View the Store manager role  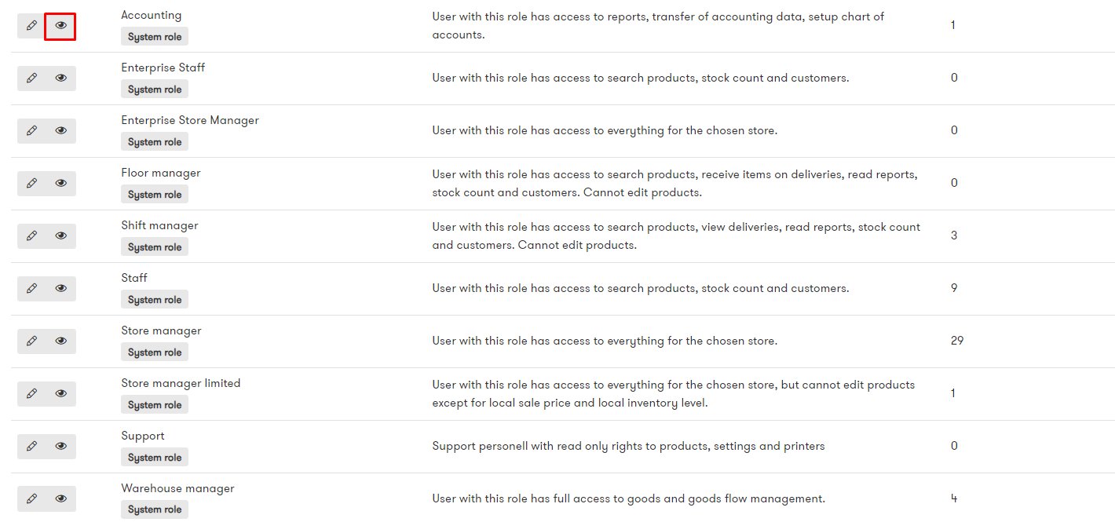pos(60,341)
